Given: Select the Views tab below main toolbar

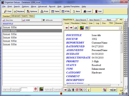Looking at the screenshot, I should click(x=31, y=16).
